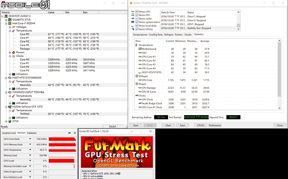Expand the GIGABYTE X7V6 tree node
288x179 pixels.
pos(6,20)
